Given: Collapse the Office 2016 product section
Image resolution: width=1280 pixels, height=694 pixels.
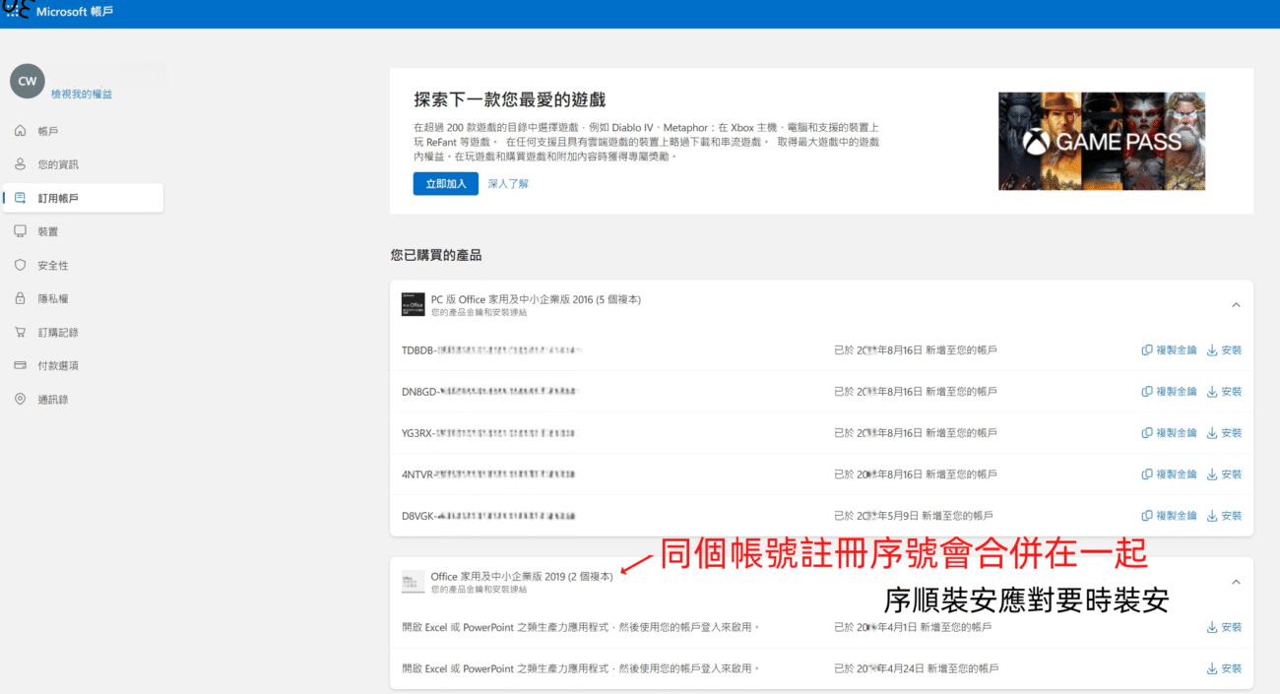Looking at the screenshot, I should (1236, 305).
